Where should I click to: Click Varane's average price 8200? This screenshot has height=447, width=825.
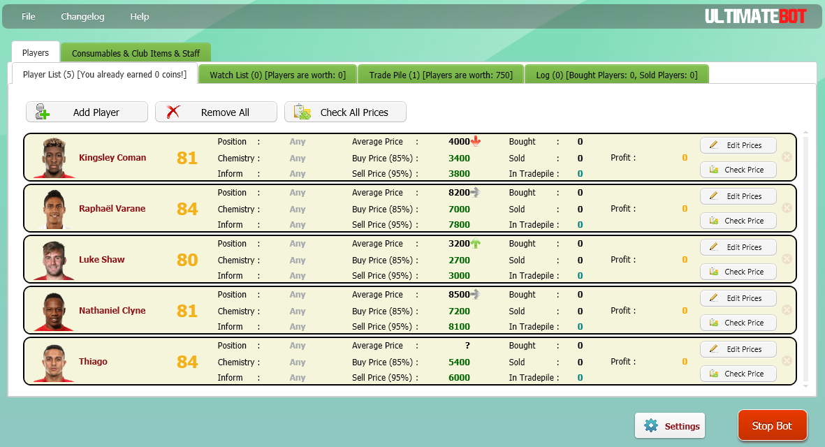pyautogui.click(x=460, y=193)
